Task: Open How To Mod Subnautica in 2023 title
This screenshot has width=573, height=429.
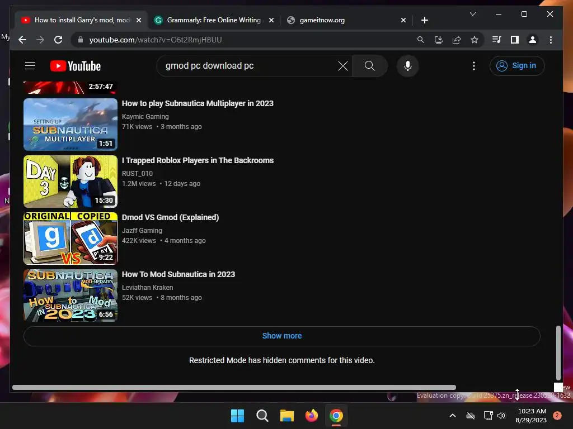Action: click(x=179, y=274)
